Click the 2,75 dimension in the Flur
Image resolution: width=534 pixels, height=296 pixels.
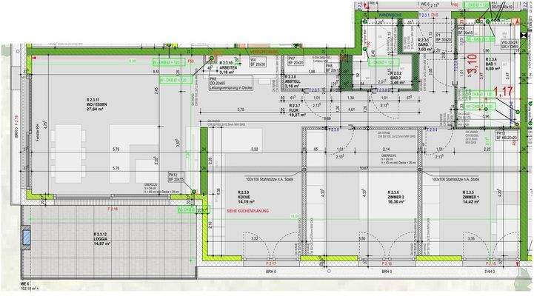(x=241, y=110)
